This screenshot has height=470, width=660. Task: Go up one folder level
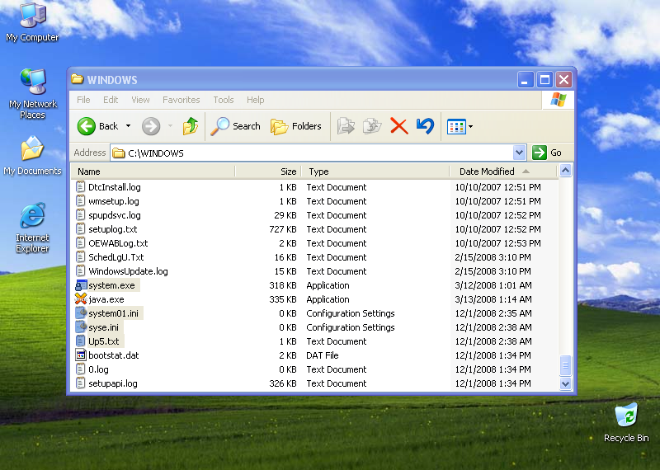click(x=191, y=126)
